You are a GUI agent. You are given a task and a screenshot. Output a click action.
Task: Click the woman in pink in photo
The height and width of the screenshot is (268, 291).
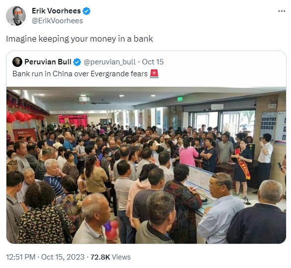pos(188,153)
